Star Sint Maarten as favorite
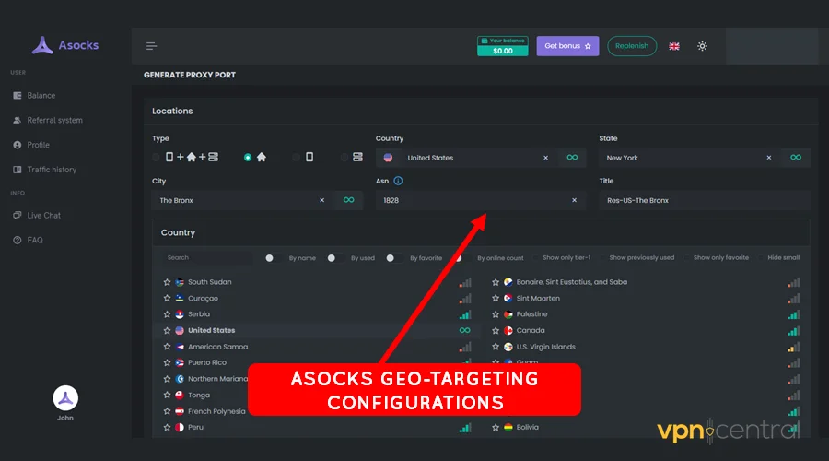 [496, 298]
